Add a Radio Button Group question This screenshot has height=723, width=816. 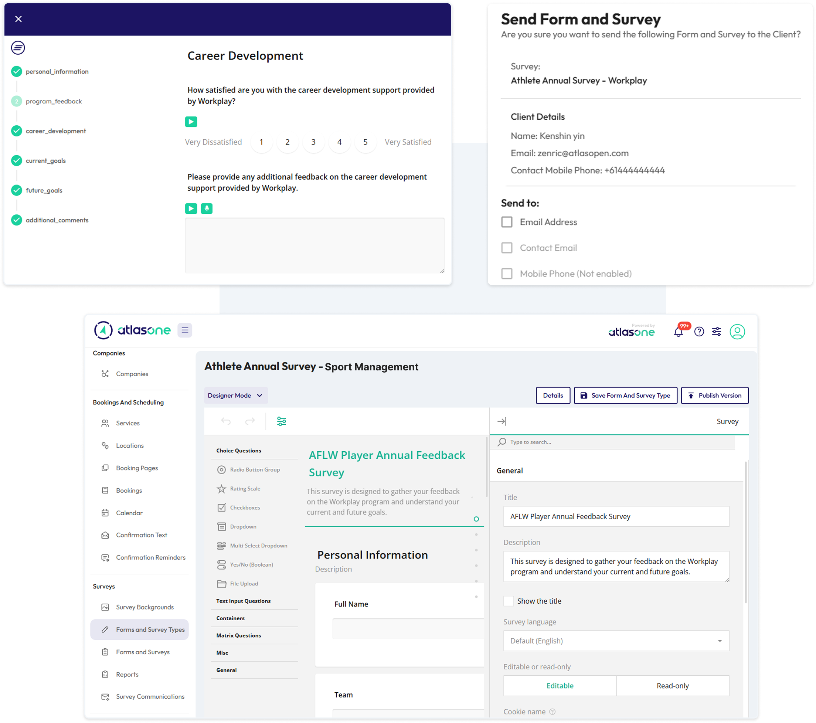click(x=254, y=470)
